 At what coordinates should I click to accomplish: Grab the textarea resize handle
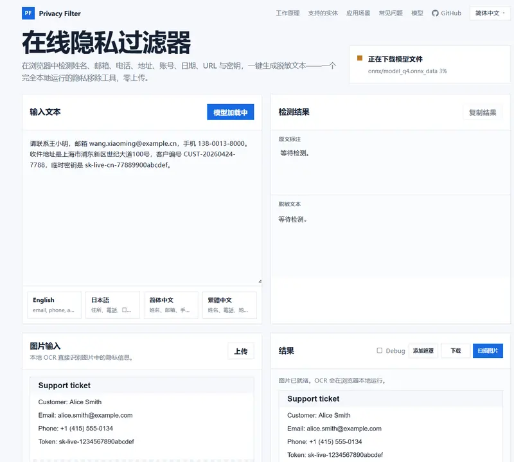(x=260, y=281)
